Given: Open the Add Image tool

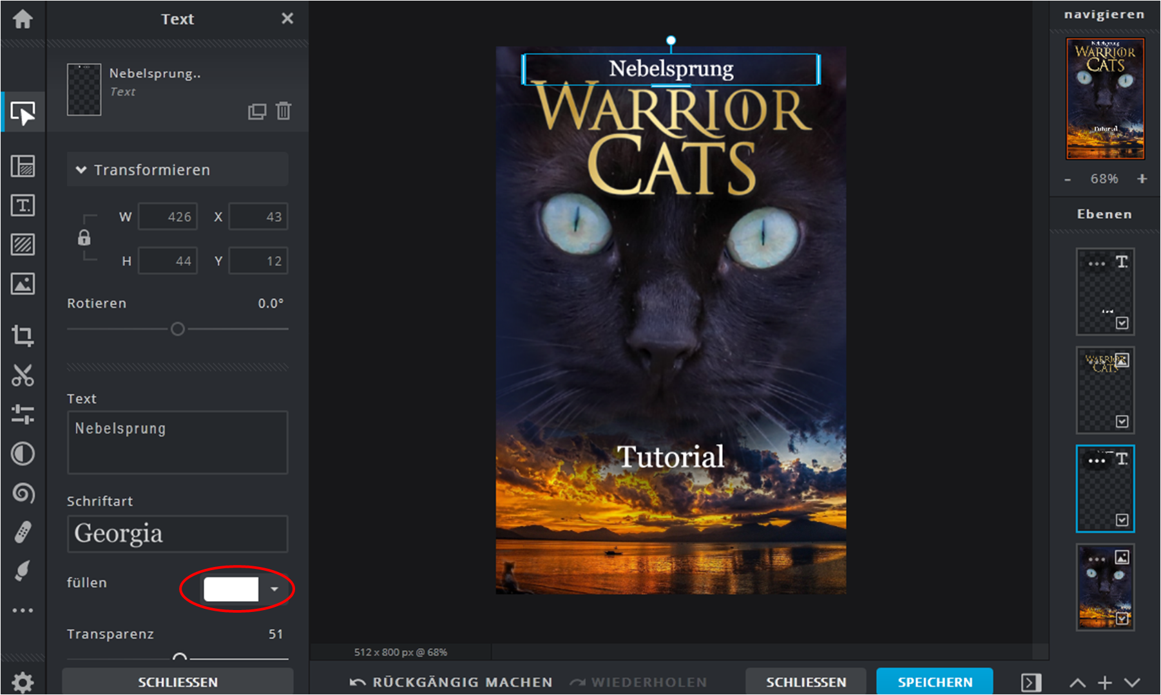Looking at the screenshot, I should tap(23, 284).
